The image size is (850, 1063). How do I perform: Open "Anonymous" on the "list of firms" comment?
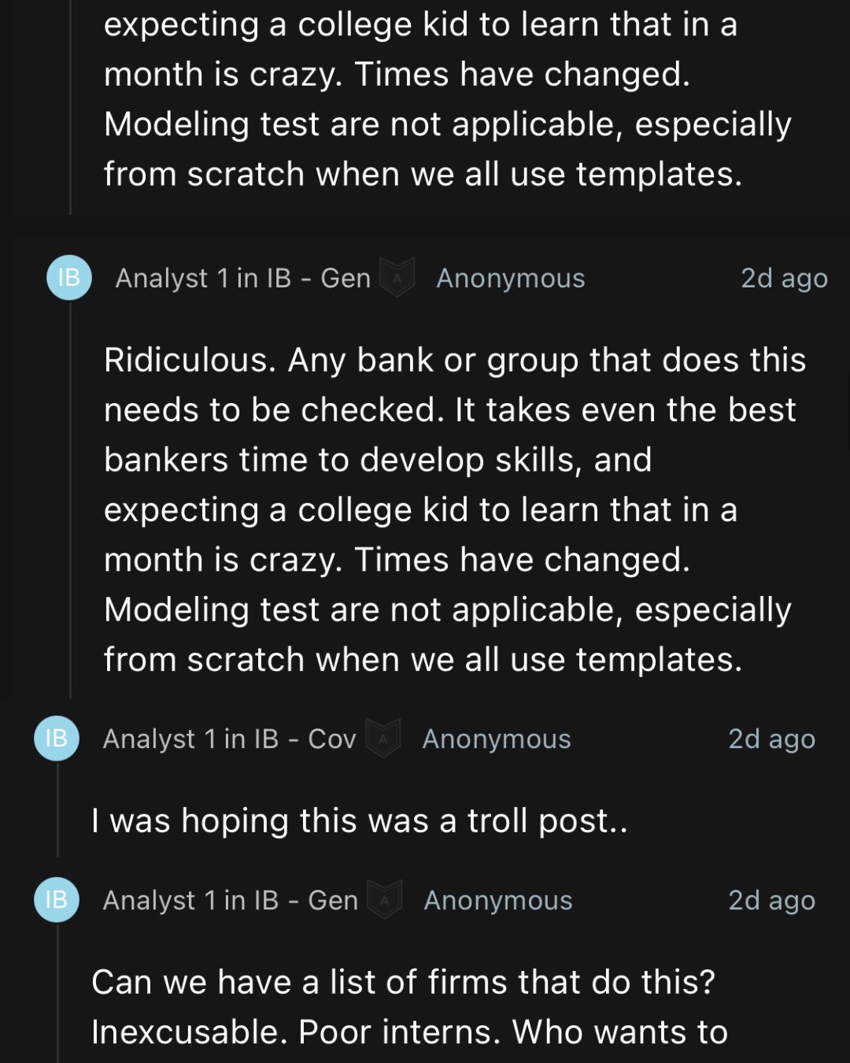(498, 900)
